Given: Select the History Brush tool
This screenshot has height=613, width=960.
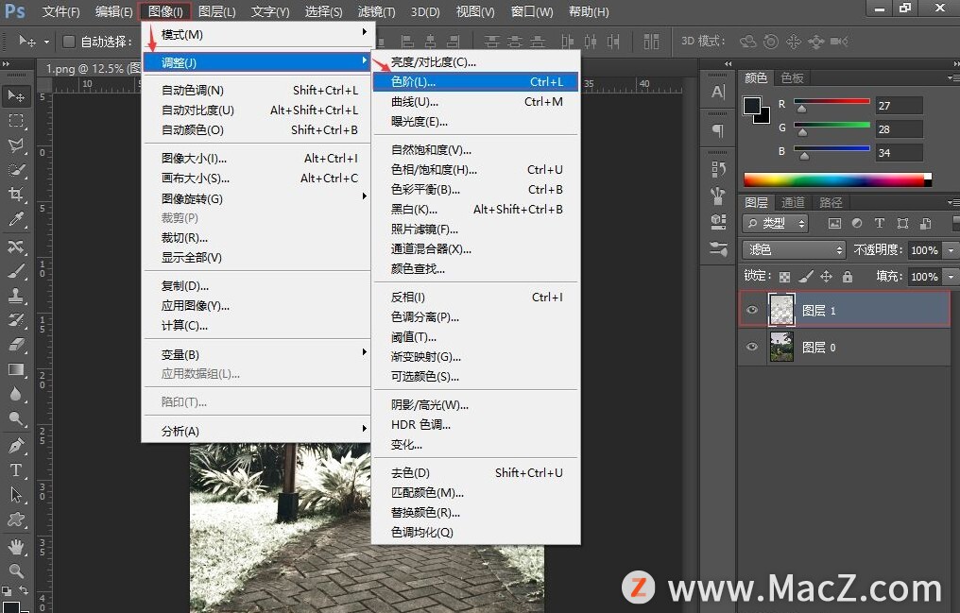Looking at the screenshot, I should click(16, 320).
